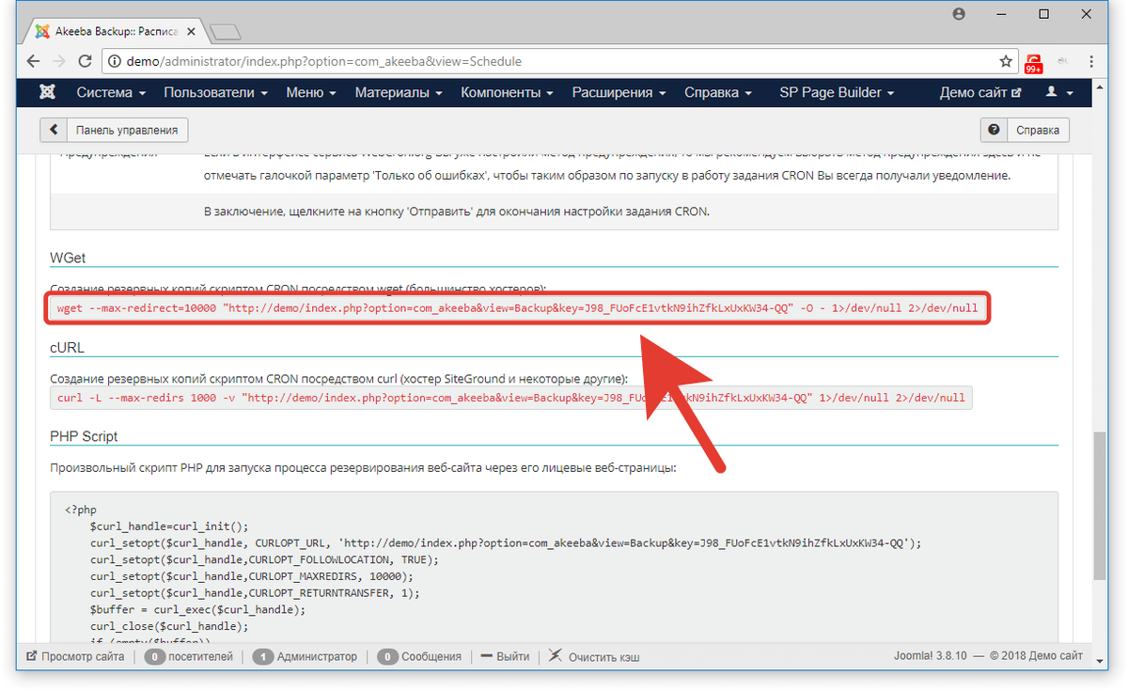
Task: Click the Очистить кэш broom icon
Action: (556, 655)
